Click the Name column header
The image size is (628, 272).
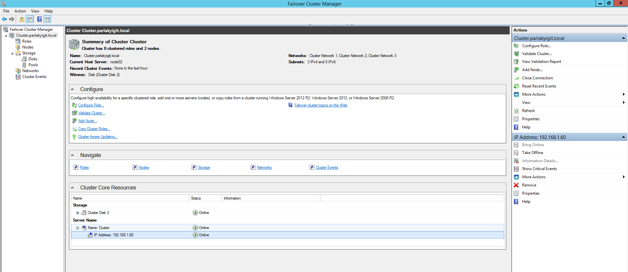pyautogui.click(x=130, y=198)
